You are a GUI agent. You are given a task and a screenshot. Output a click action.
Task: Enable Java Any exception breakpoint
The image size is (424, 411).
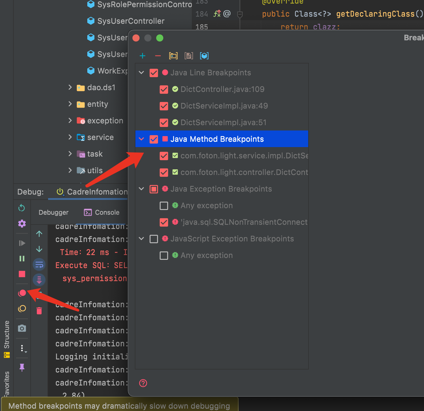(164, 205)
